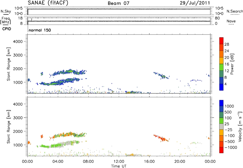The width and height of the screenshot is (243, 168).
Task: Select the Beam 07 heading text
Action: pos(118,3)
